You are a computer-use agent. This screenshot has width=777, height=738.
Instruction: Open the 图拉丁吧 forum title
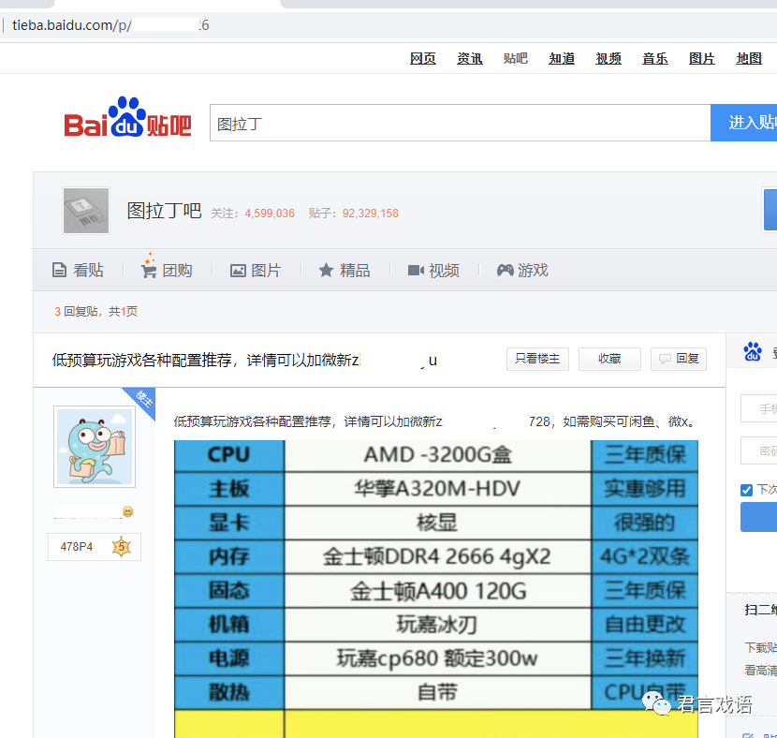(164, 211)
